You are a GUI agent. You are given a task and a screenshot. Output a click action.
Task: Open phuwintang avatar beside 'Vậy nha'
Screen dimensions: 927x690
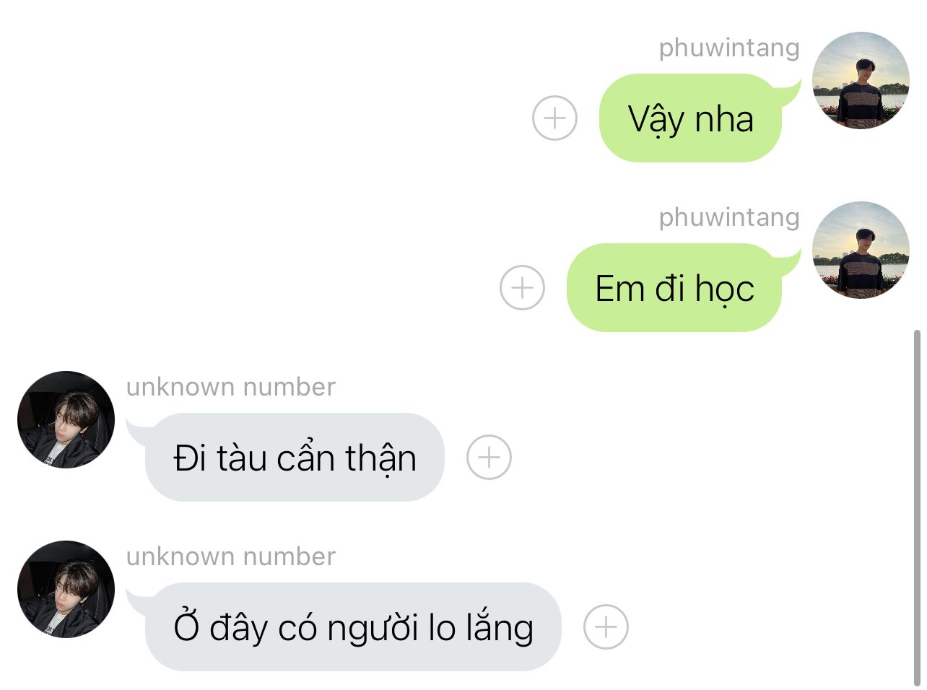(x=861, y=80)
